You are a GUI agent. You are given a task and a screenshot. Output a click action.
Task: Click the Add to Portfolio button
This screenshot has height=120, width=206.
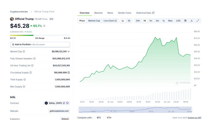pos(40,44)
